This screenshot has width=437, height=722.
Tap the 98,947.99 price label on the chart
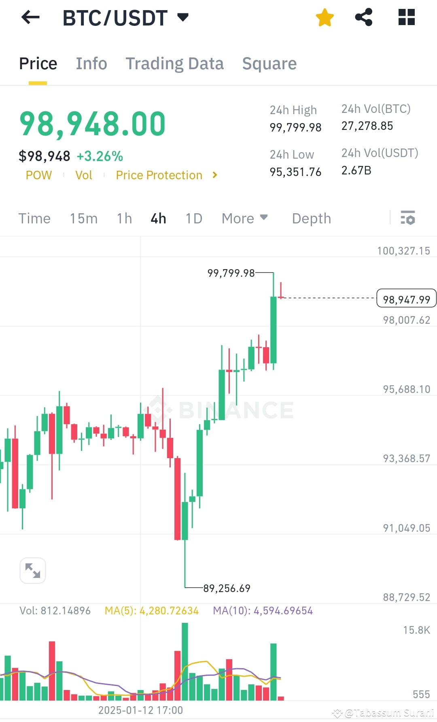406,299
